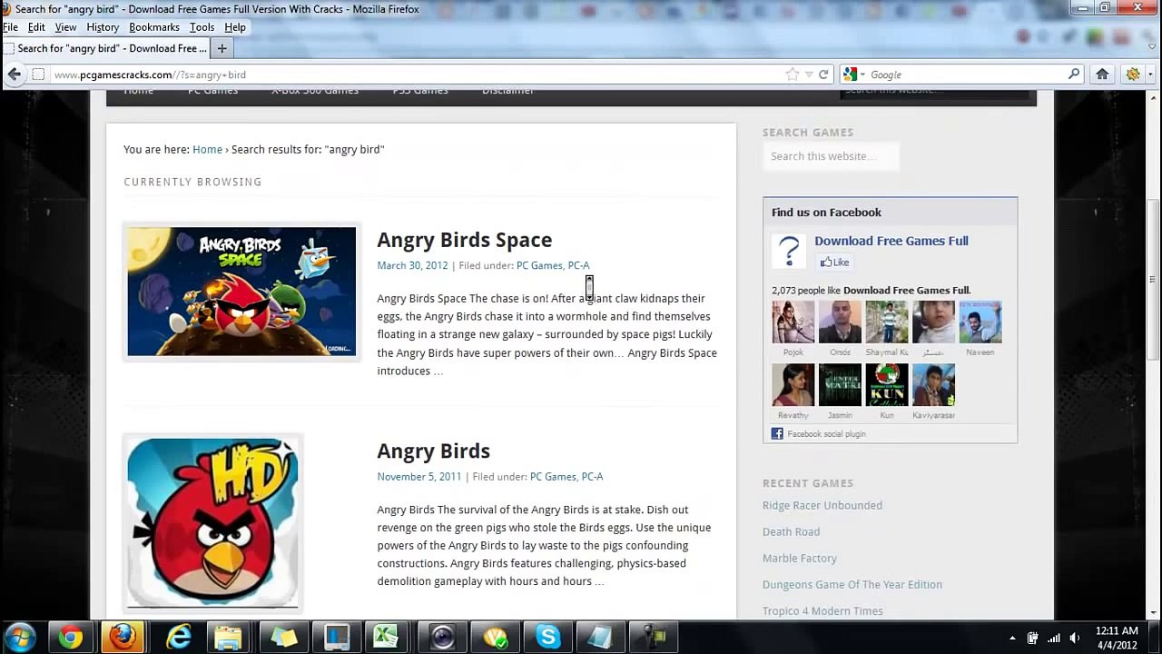
Task: Focus the 'Search this website' sidebar field
Action: point(831,156)
